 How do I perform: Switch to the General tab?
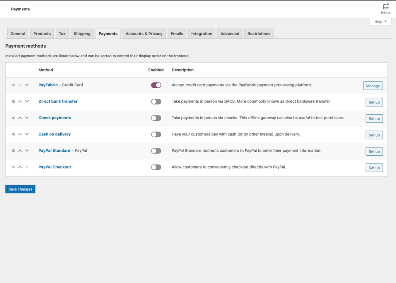click(18, 34)
